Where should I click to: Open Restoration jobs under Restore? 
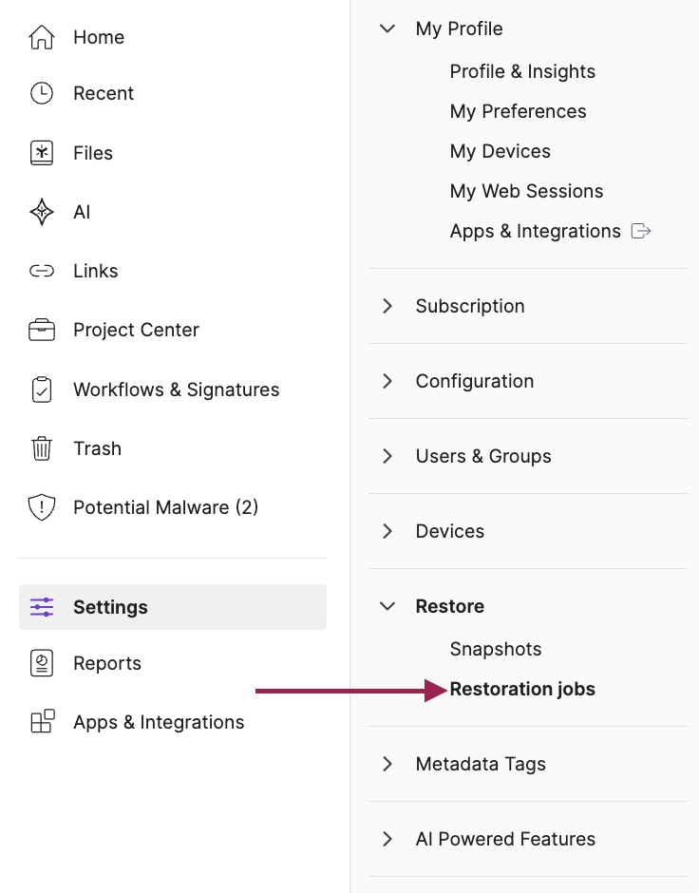pyautogui.click(x=522, y=689)
